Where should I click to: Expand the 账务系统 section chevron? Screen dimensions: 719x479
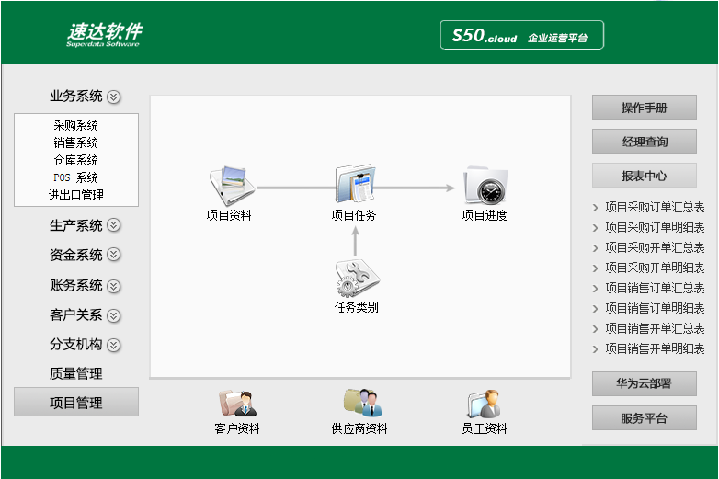113,286
